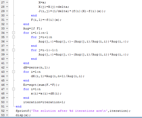Viewport: 142px width, 118px height.
Task: Set breakpoint dash on line 33
Action: coord(7,28)
